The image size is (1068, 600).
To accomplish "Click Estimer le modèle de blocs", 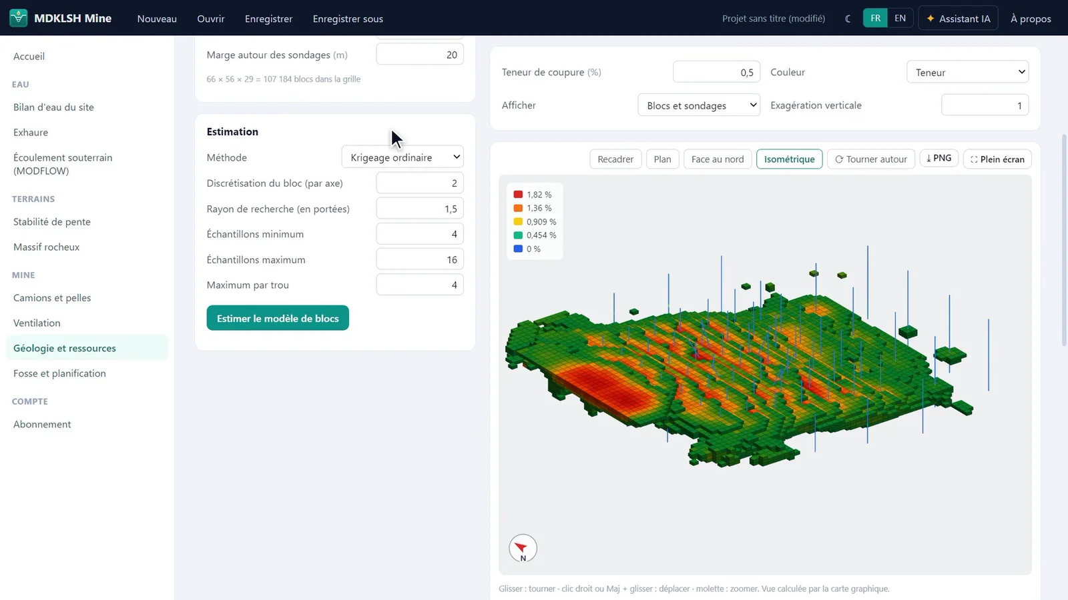I will 278,318.
